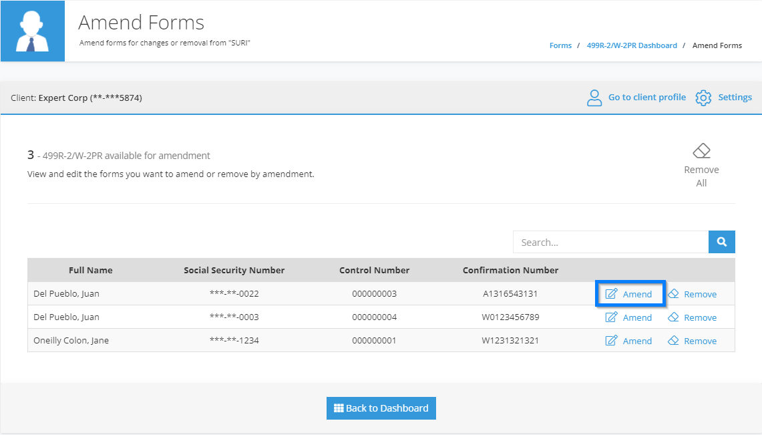
Task: Click Remove eraser icon for A1316543131 row
Action: (x=673, y=293)
